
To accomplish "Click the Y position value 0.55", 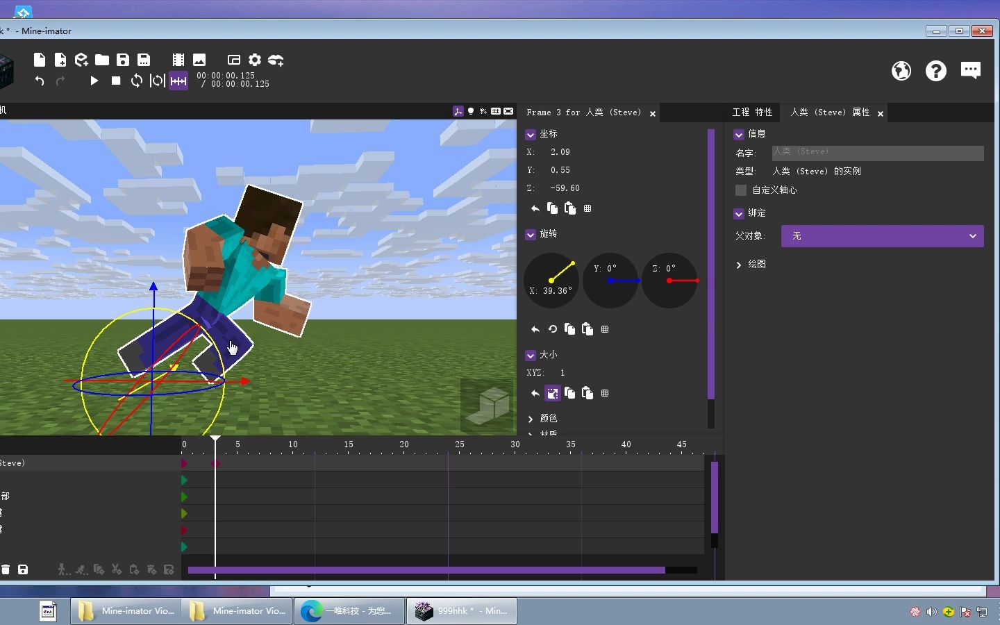I will click(560, 170).
